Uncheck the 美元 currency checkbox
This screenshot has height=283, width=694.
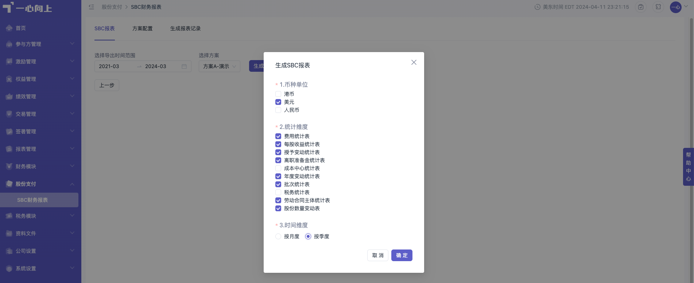point(278,102)
